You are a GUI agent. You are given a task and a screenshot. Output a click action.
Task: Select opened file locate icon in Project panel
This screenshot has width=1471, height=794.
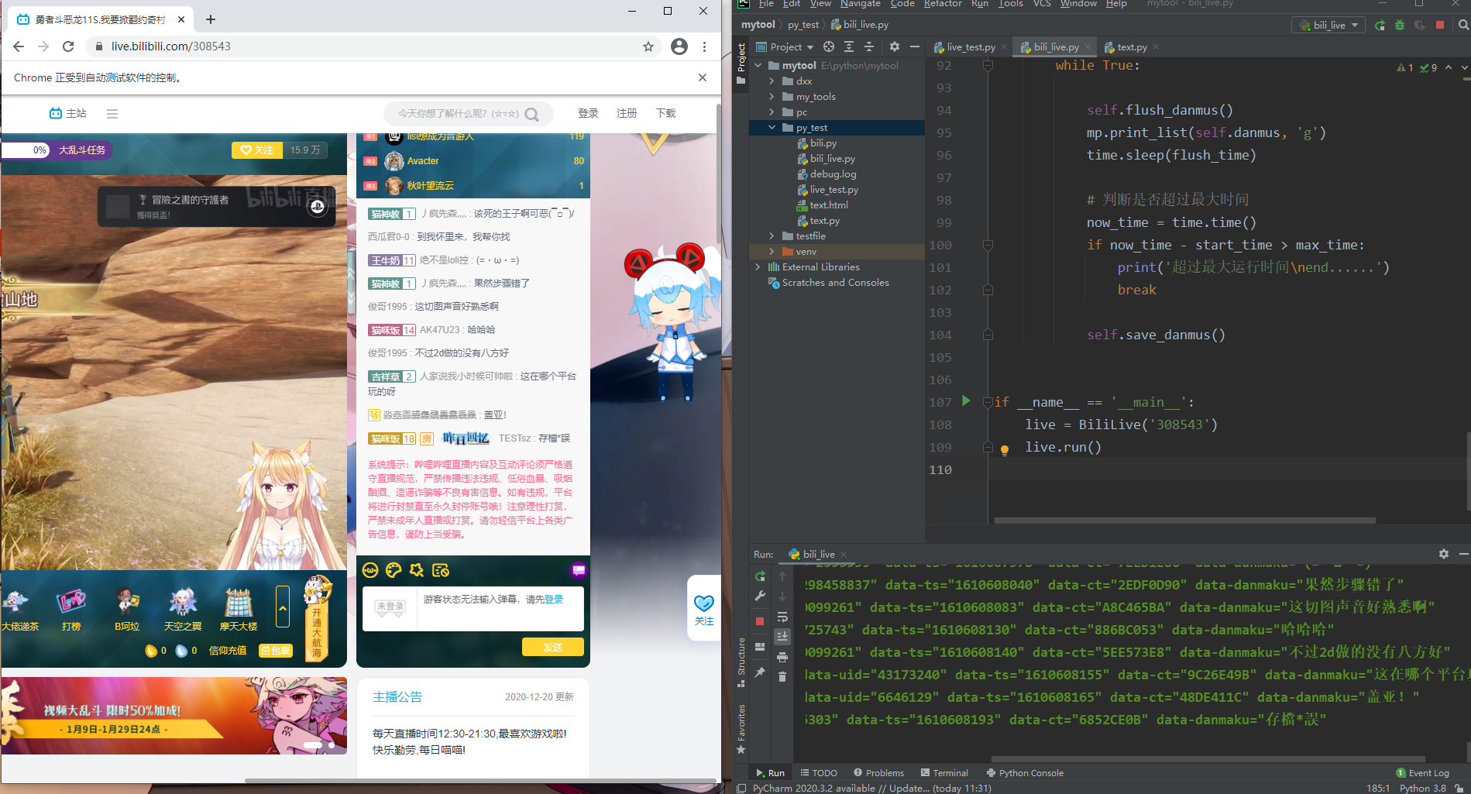[829, 46]
